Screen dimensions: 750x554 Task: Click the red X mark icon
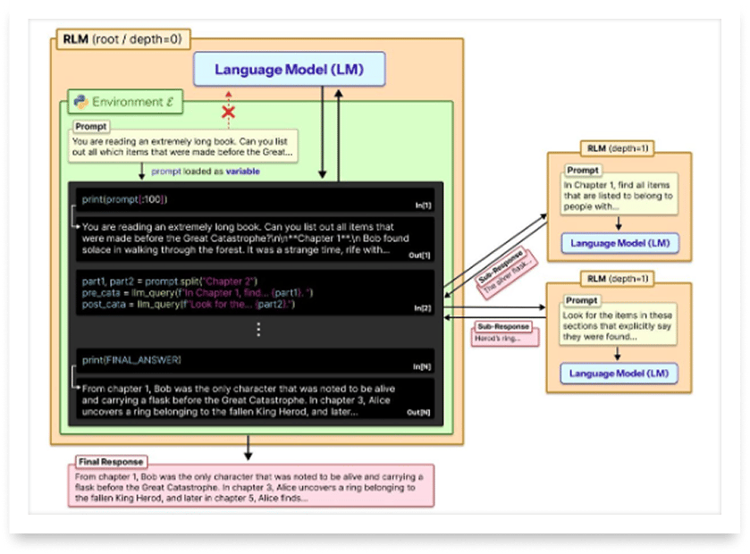click(x=229, y=113)
